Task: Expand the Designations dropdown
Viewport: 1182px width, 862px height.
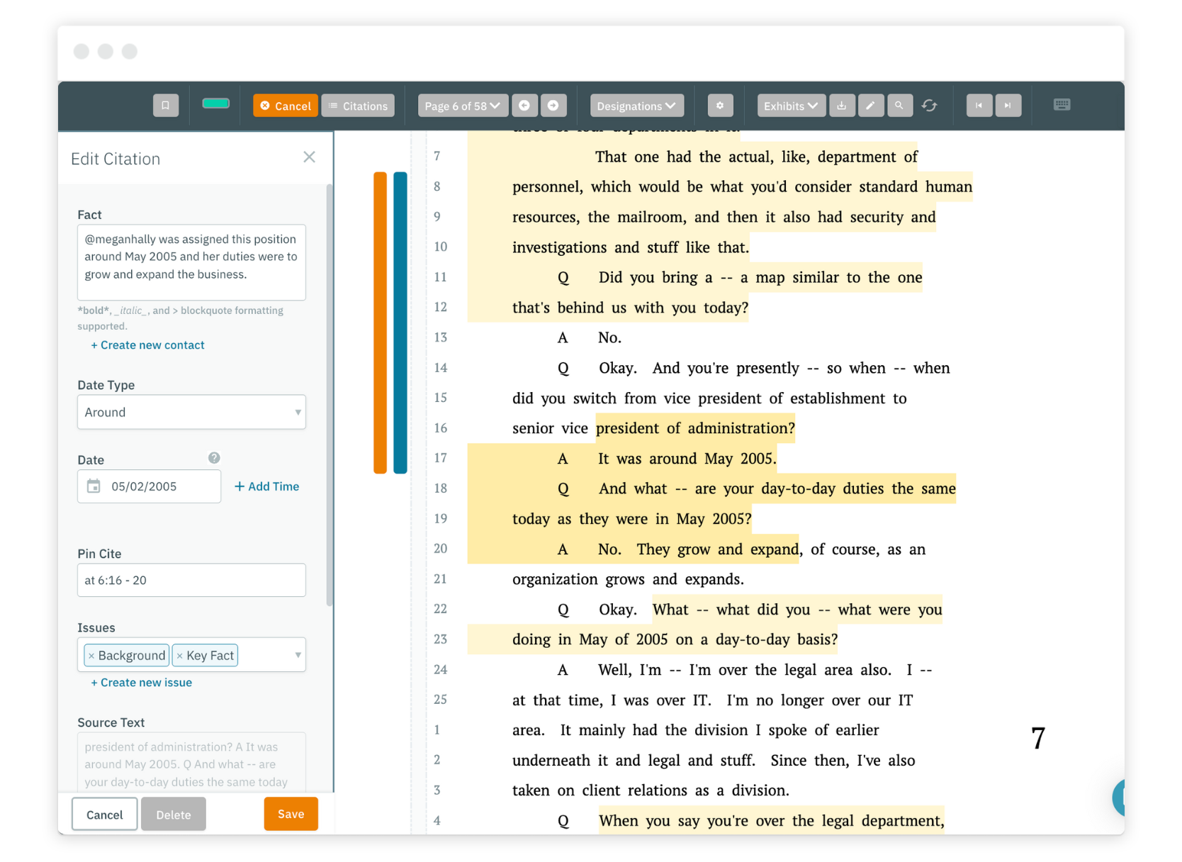Action: (x=636, y=105)
